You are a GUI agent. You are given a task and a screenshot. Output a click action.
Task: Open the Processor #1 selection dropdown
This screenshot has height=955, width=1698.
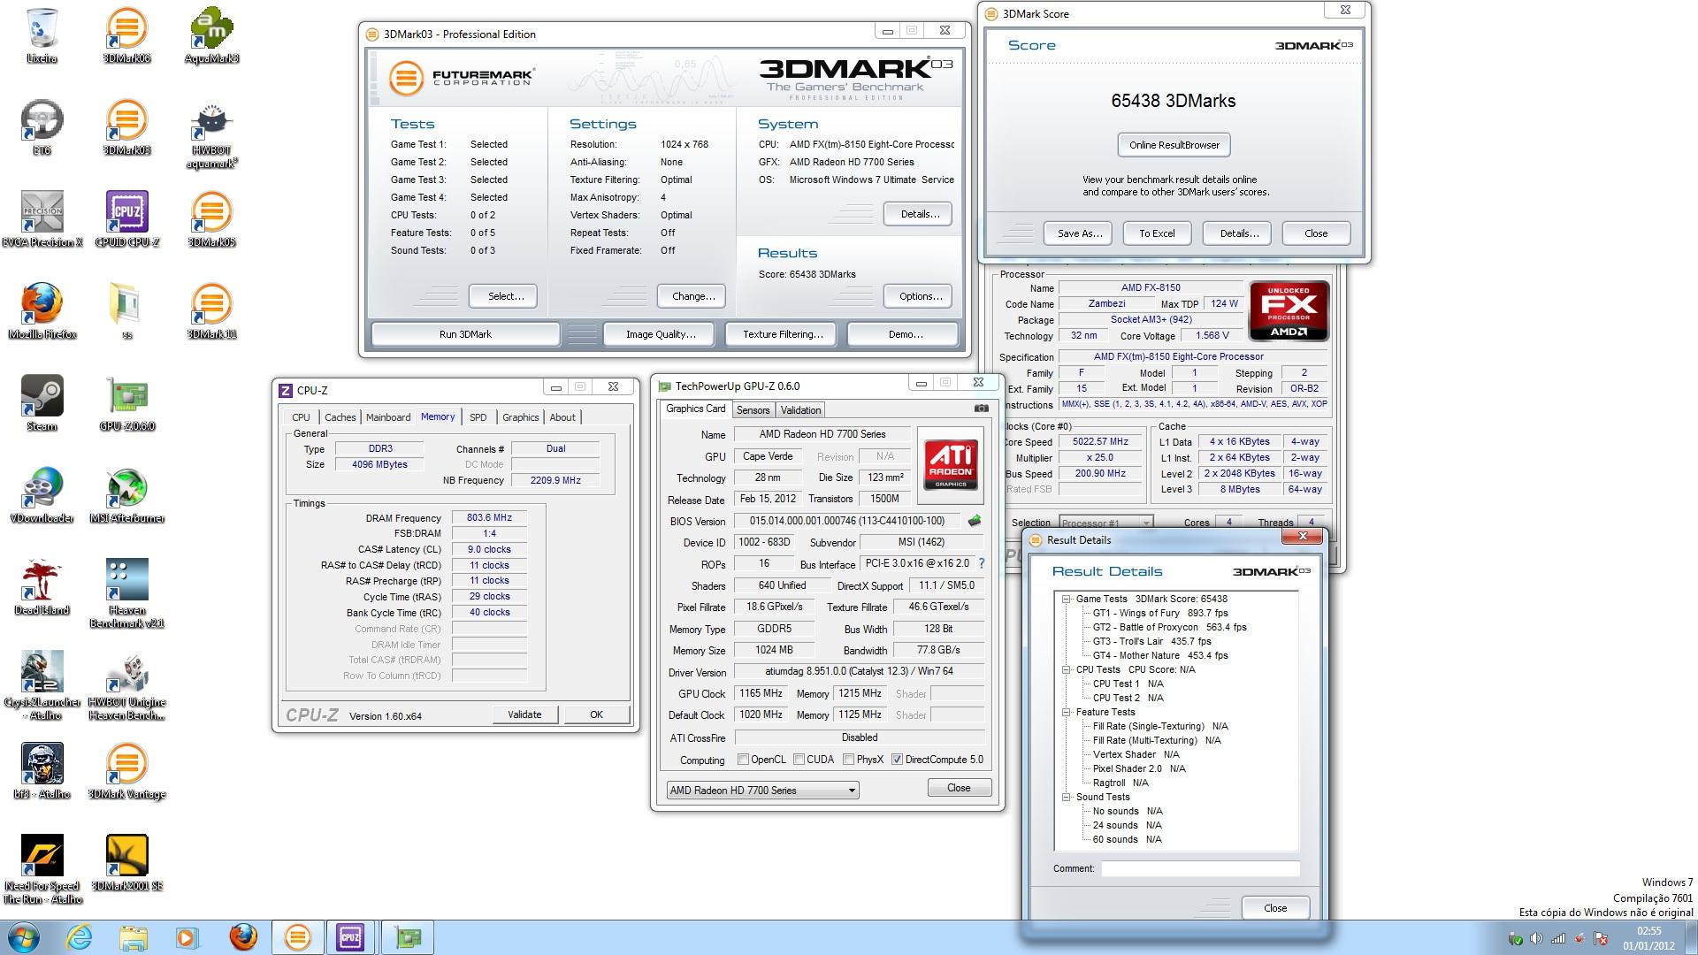coord(1105,523)
